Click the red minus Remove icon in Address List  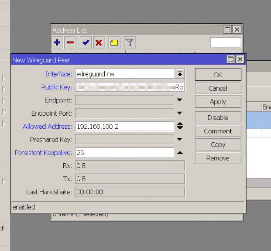click(70, 42)
